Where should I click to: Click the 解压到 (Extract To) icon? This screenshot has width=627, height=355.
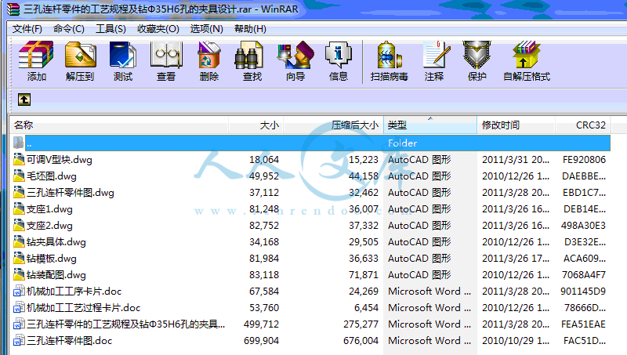(80, 55)
